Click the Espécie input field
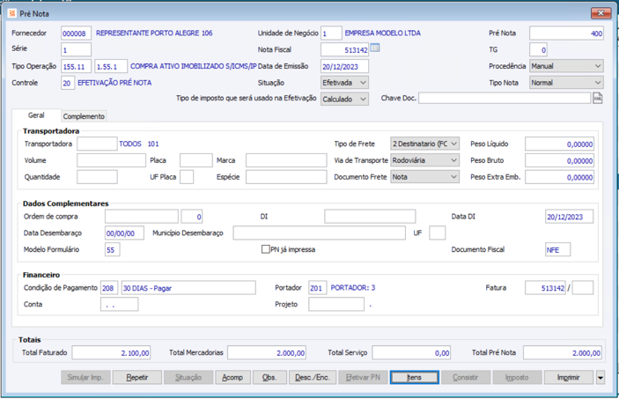Image resolution: width=619 pixels, height=399 pixels. point(286,177)
